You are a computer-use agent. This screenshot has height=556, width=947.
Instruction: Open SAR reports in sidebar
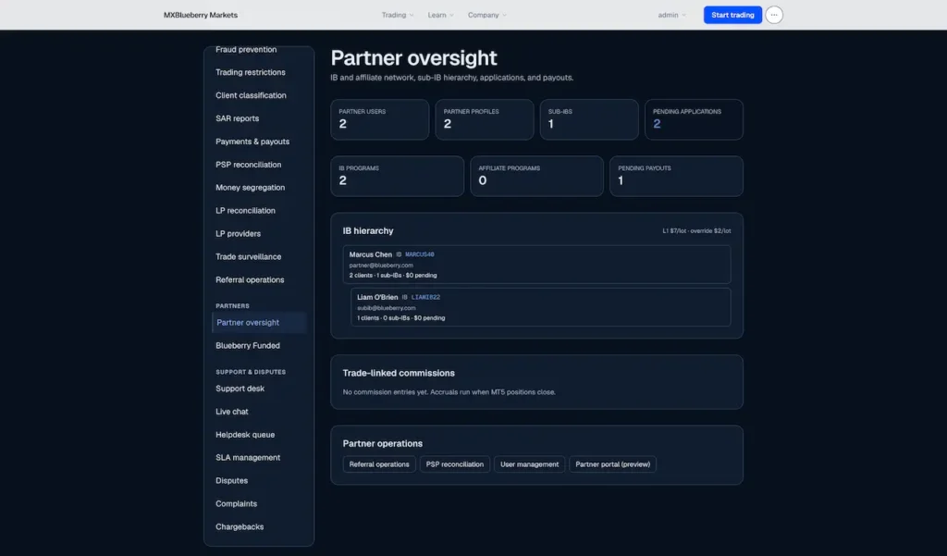238,118
